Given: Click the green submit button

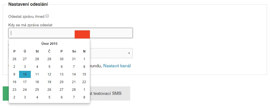Looking at the screenshot, I should tap(6, 94).
